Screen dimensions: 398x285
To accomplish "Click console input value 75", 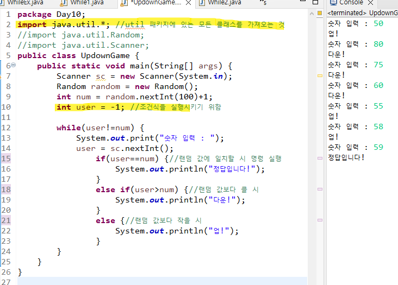I will 378,65.
